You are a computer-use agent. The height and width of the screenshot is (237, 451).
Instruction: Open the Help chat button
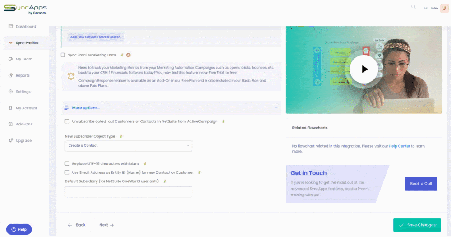click(x=19, y=229)
